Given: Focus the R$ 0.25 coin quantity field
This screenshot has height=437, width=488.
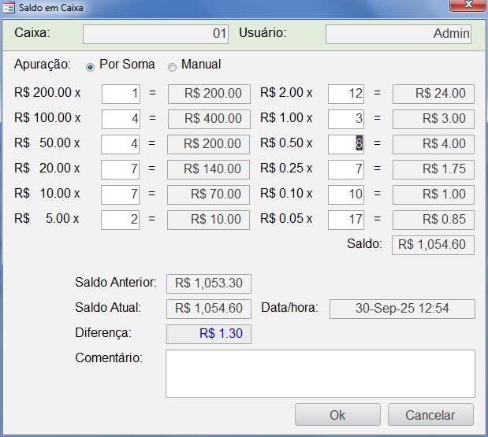Looking at the screenshot, I should pos(346,169).
